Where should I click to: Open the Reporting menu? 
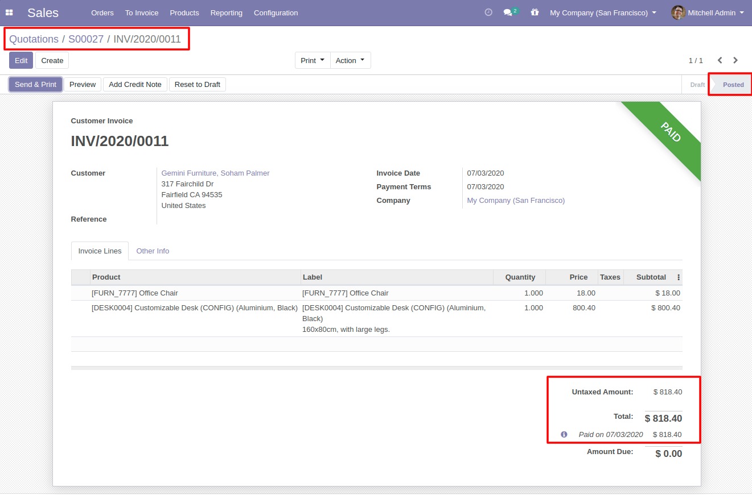(226, 13)
